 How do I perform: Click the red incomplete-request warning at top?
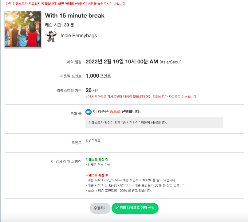coord(65,4)
